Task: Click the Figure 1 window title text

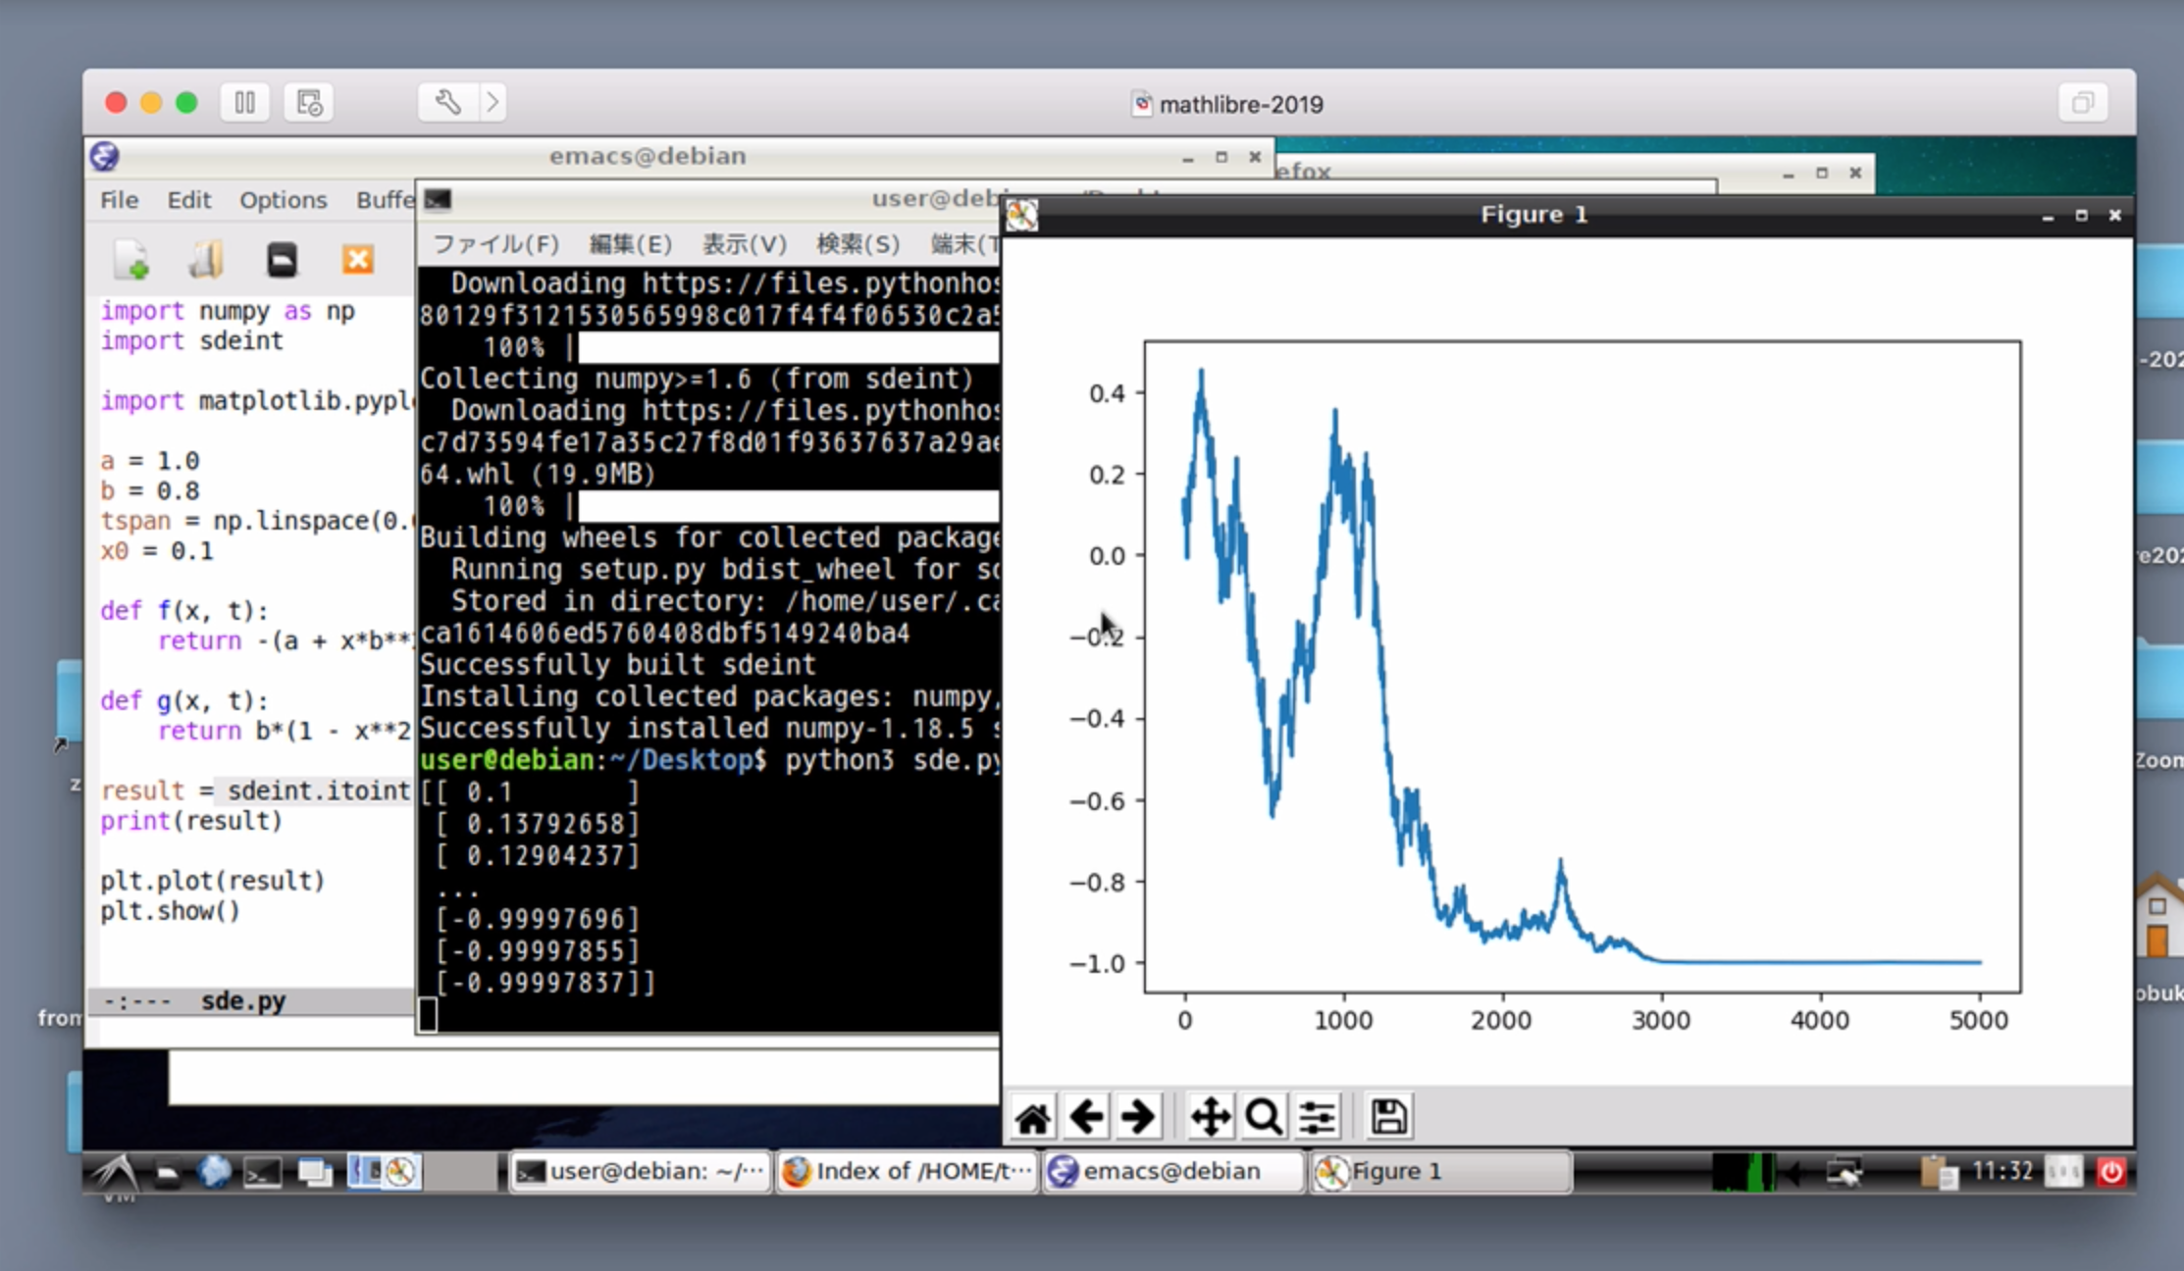Action: coord(1534,214)
